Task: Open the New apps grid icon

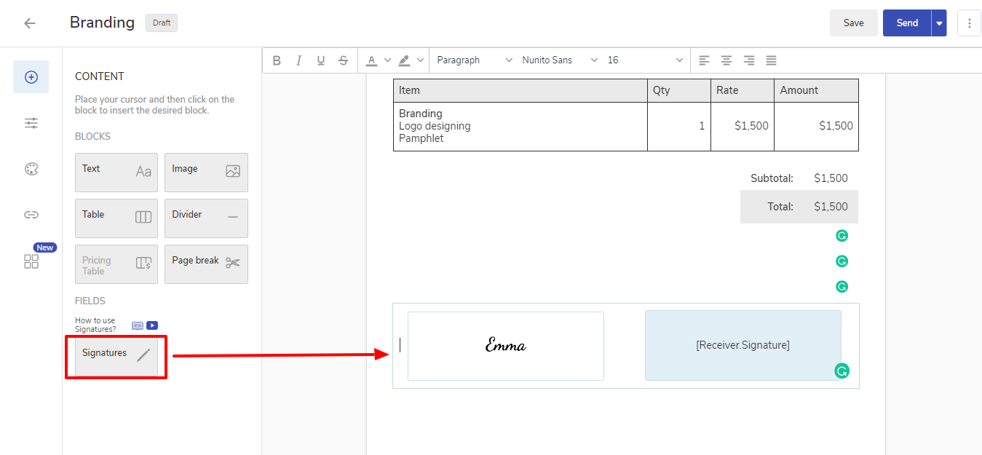Action: [x=31, y=261]
